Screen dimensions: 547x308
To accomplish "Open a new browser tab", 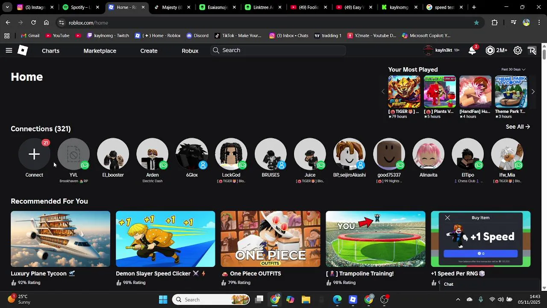I will pos(474,7).
